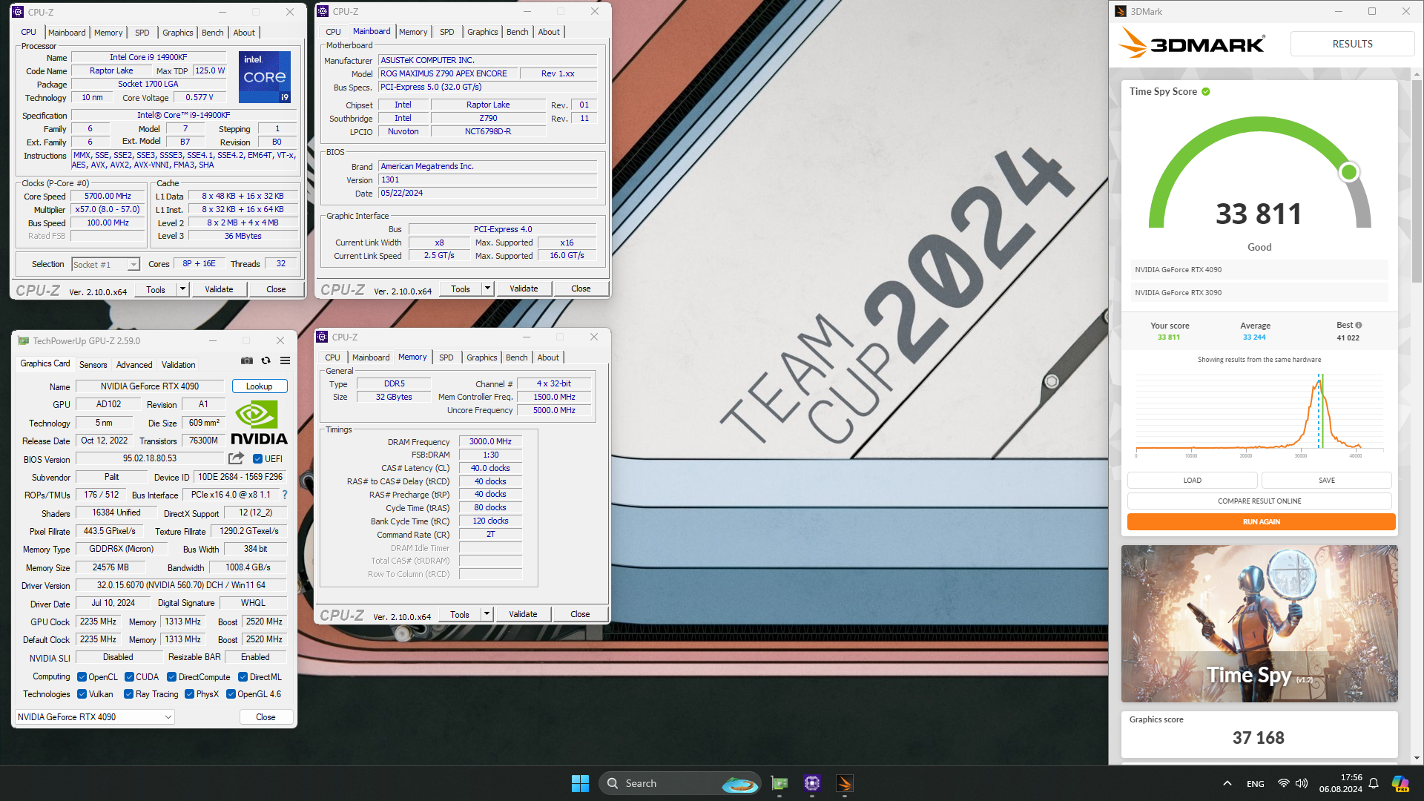Click valid score green check icon
Viewport: 1424px width, 801px height.
(1206, 92)
